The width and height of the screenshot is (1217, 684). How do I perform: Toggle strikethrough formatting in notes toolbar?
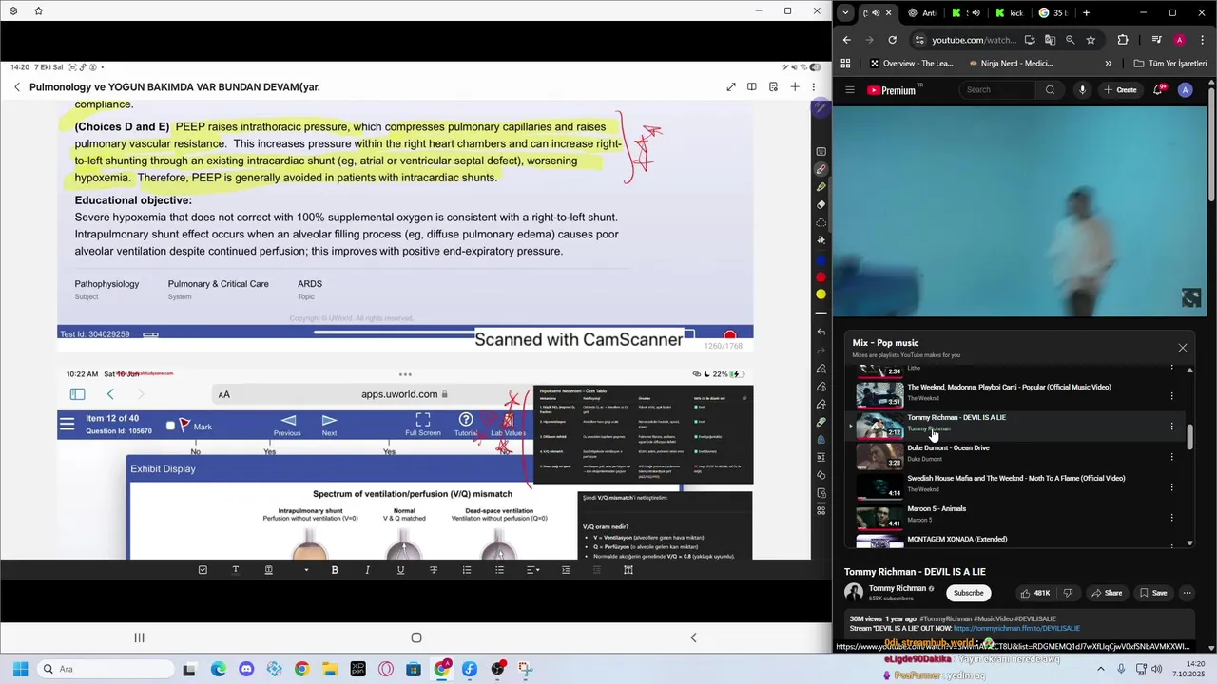coord(434,570)
